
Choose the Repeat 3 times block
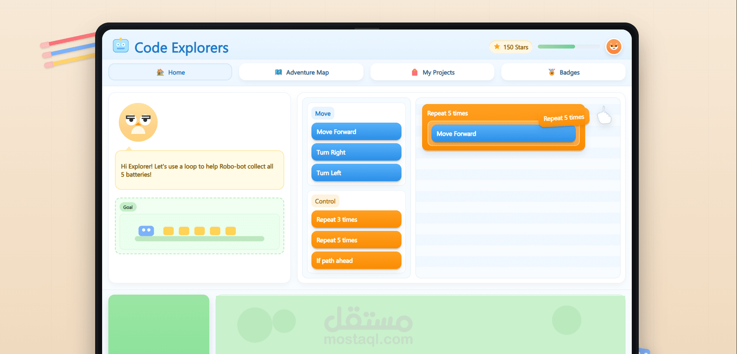click(x=356, y=219)
